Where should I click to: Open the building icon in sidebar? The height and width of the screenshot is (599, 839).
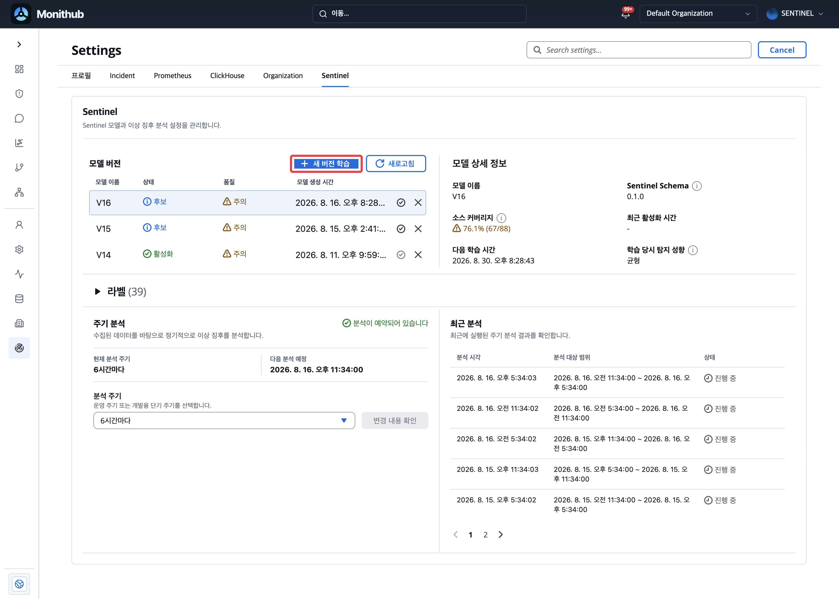click(19, 324)
